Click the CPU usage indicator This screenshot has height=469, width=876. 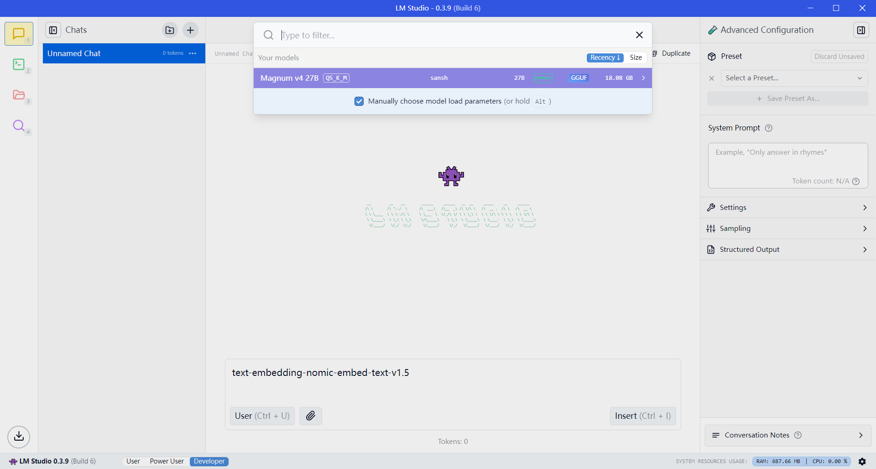(x=830, y=461)
